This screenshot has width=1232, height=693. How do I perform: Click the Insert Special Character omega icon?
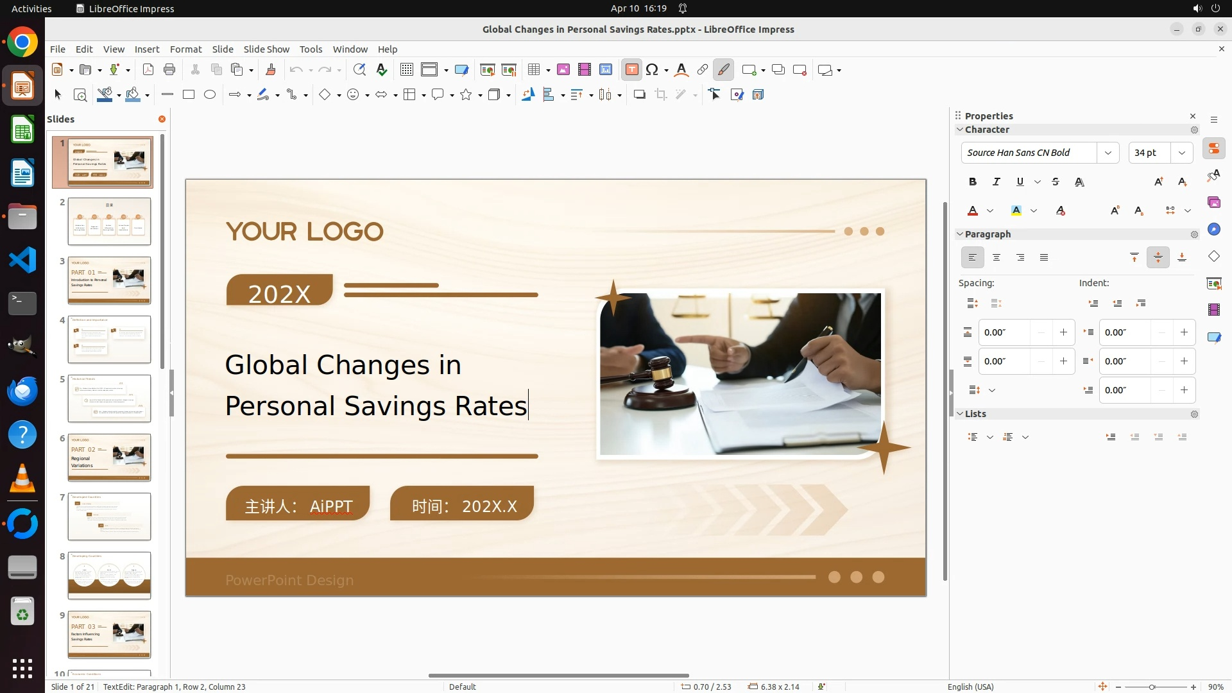(x=653, y=70)
